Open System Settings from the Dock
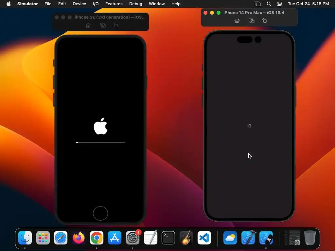335x251 pixels. (x=133, y=238)
